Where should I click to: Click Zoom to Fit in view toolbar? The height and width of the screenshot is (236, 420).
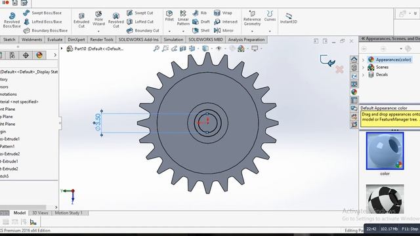[156, 49]
